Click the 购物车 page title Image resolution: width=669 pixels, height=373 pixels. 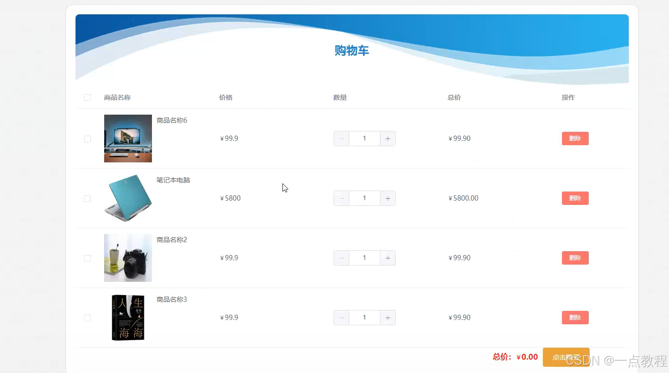click(x=352, y=51)
